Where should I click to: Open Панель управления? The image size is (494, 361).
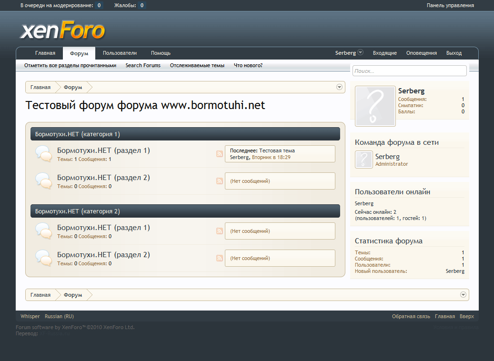(x=450, y=5)
